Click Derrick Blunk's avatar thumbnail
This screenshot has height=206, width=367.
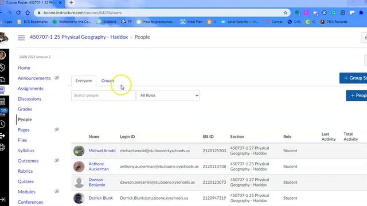79,198
